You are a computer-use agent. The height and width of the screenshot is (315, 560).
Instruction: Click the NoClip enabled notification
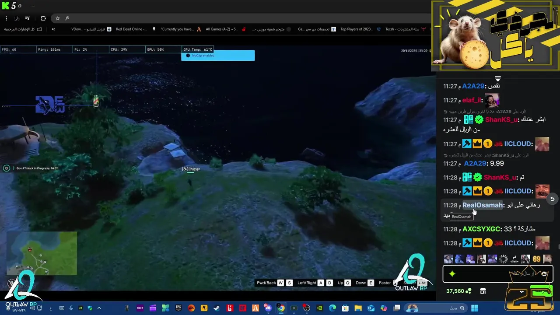[218, 56]
